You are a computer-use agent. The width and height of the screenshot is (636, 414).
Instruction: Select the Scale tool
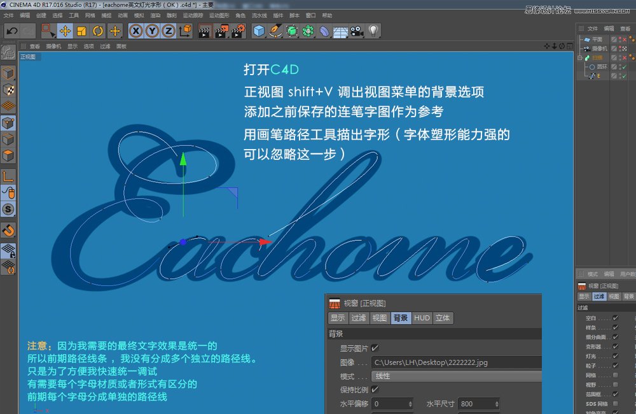(81, 31)
